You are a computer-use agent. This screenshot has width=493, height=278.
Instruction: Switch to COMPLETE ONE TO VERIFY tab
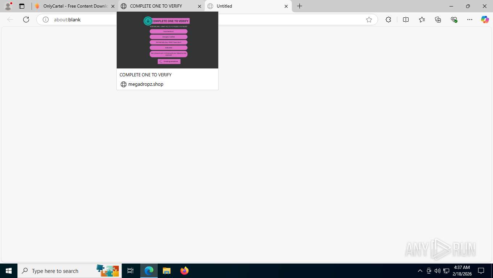(x=161, y=6)
